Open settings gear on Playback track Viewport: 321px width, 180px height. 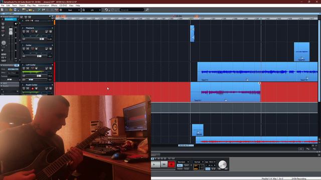50,31
